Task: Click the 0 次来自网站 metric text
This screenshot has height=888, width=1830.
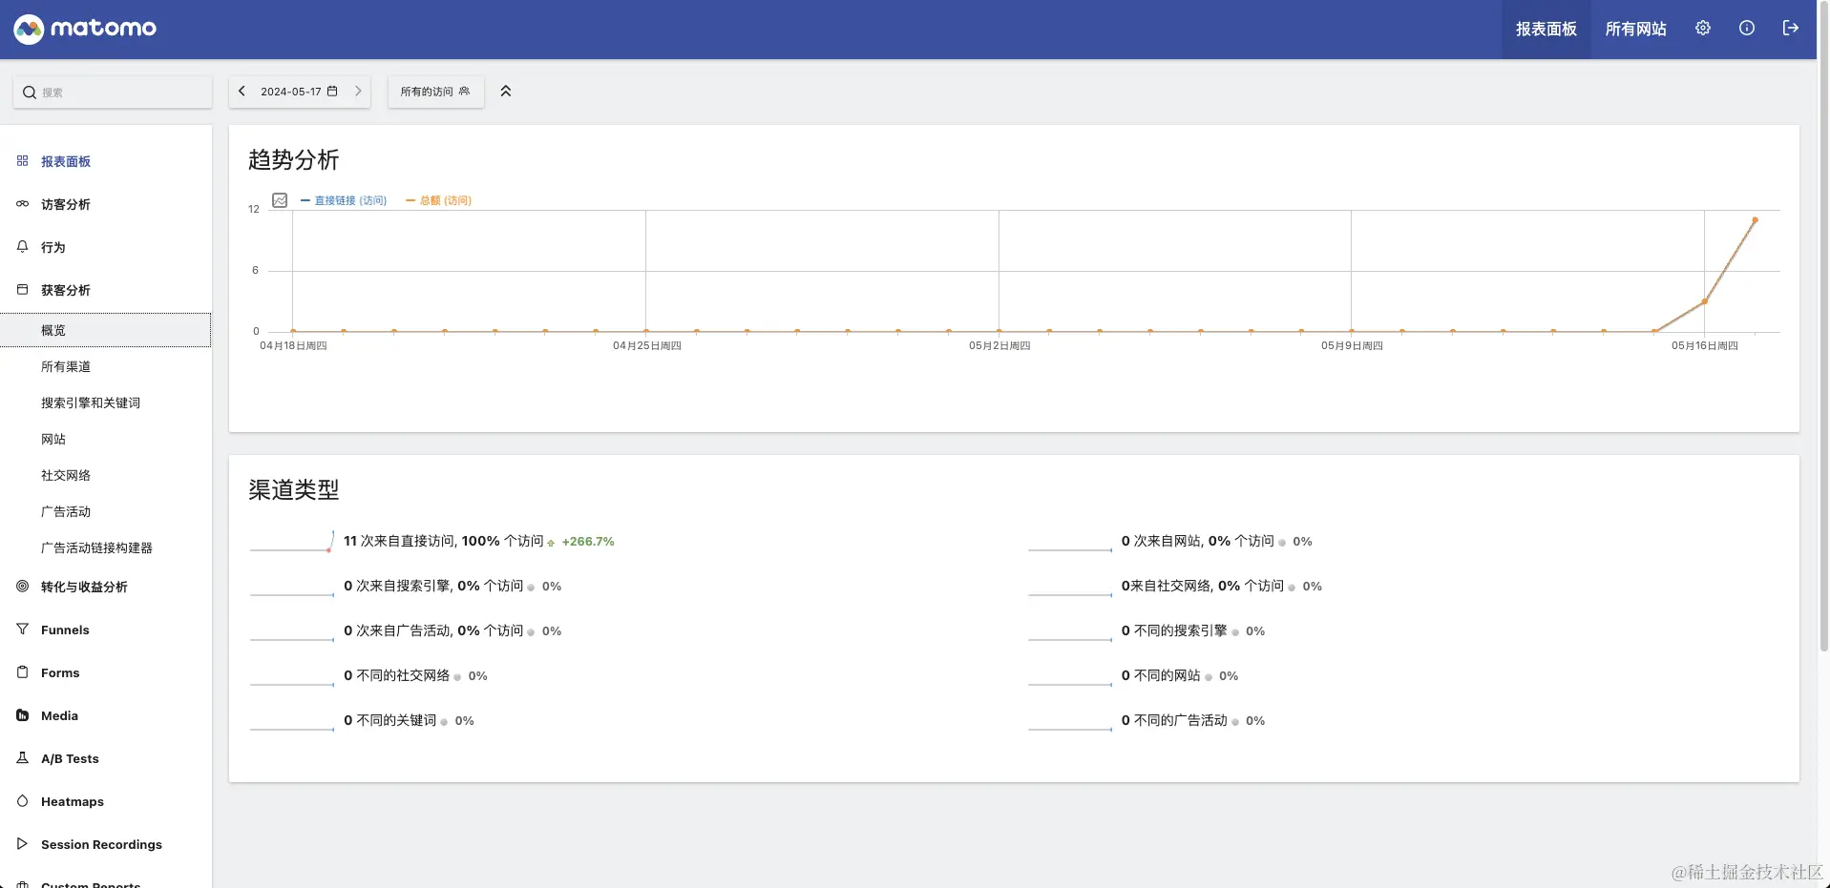Action: point(1198,541)
